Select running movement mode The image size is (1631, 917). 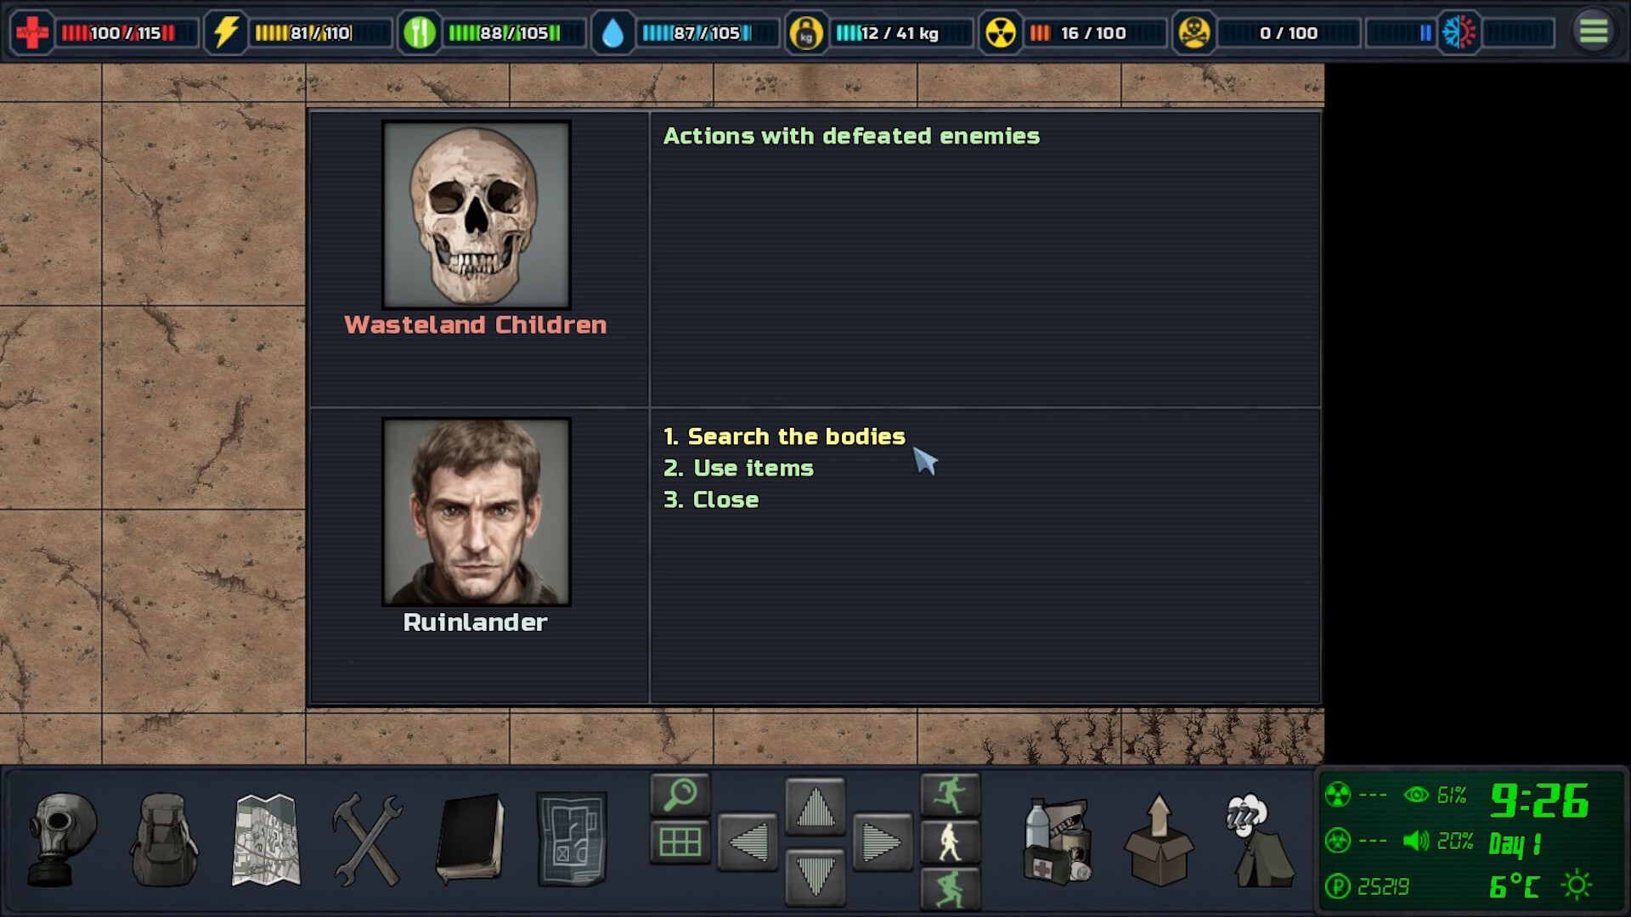pos(951,795)
